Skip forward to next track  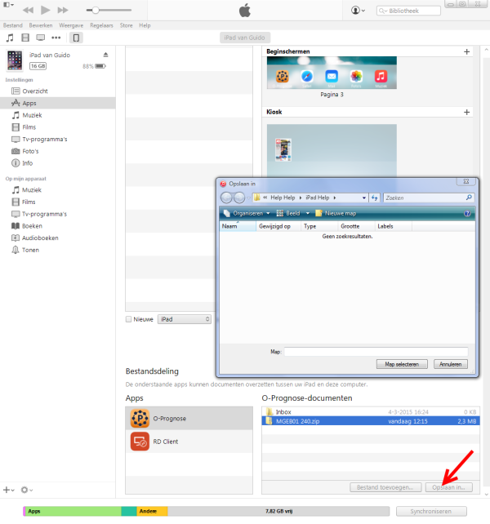pyautogui.click(x=63, y=11)
